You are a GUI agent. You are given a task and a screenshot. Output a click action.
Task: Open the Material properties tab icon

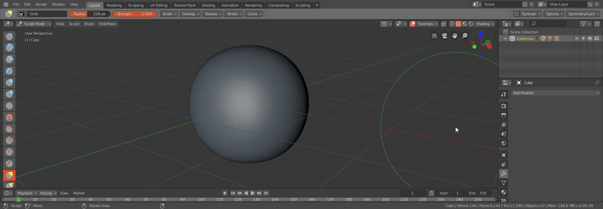click(x=504, y=192)
